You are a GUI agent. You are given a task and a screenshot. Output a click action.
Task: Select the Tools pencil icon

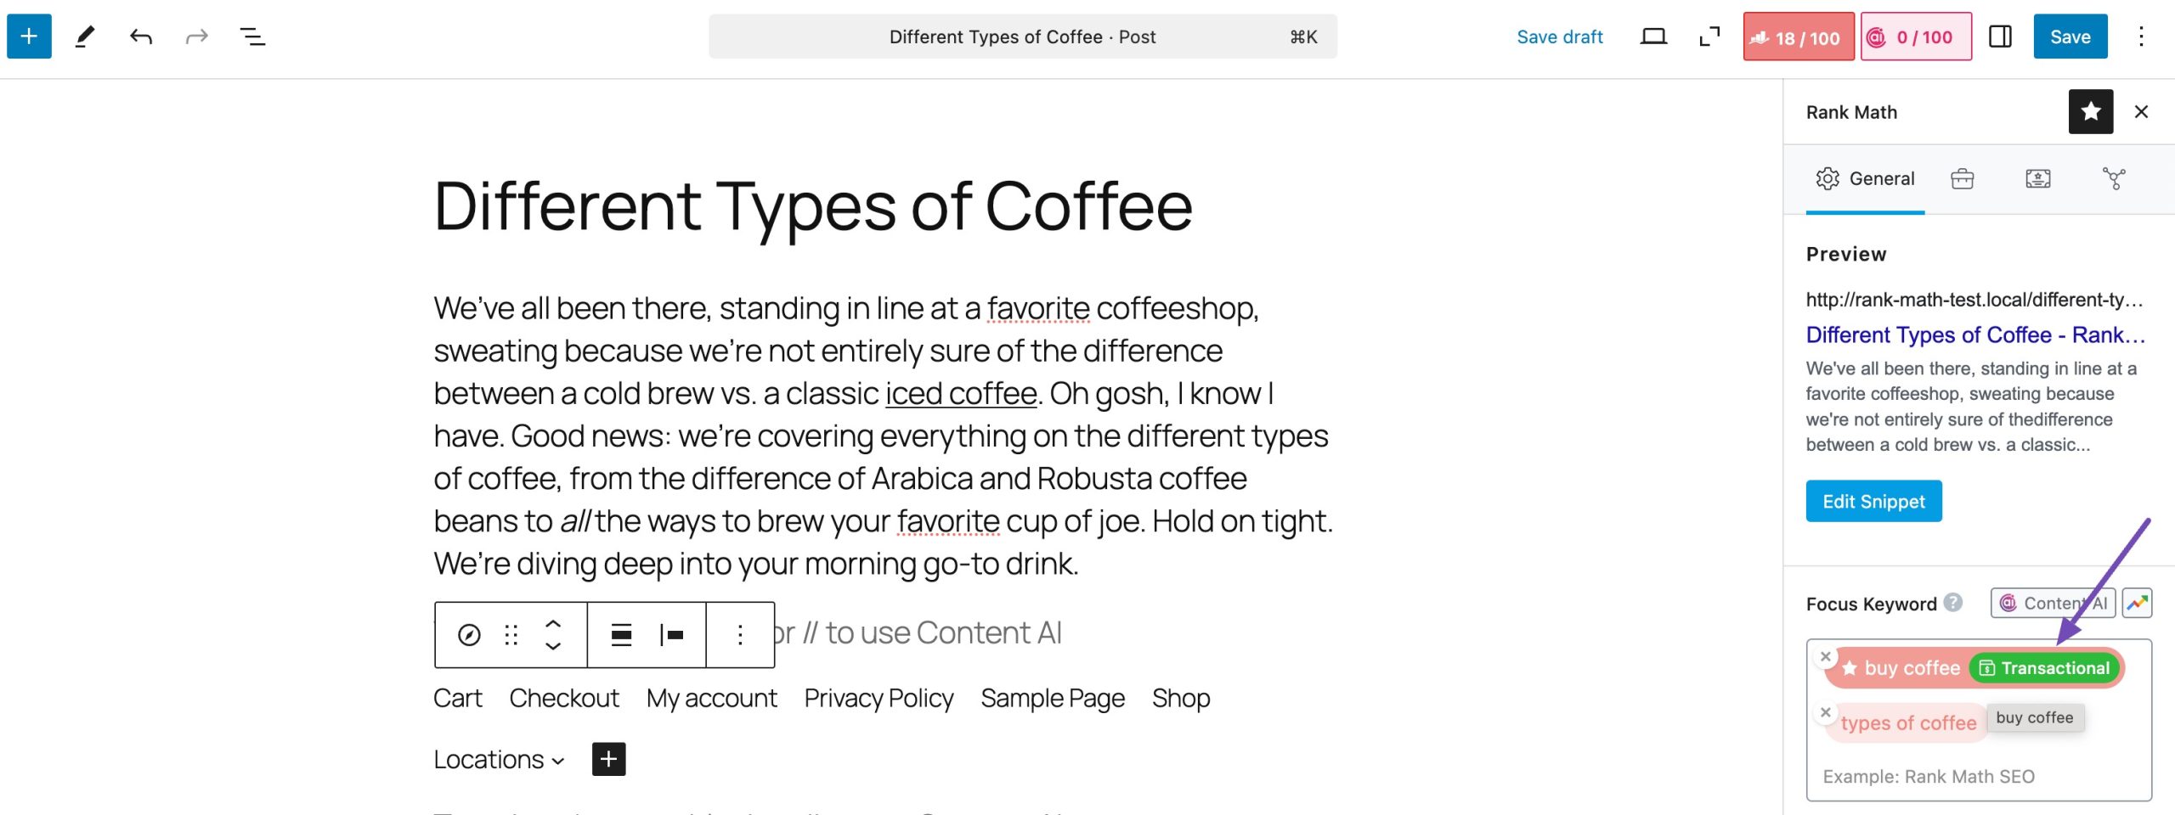[85, 37]
